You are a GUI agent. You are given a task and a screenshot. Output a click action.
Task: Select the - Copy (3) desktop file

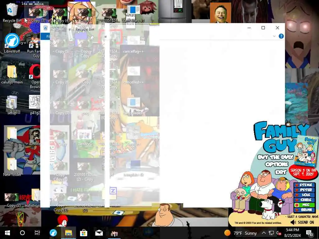37,15
